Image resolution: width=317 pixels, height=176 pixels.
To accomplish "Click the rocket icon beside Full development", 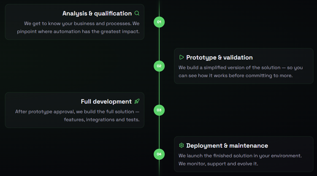I will coord(137,101).
